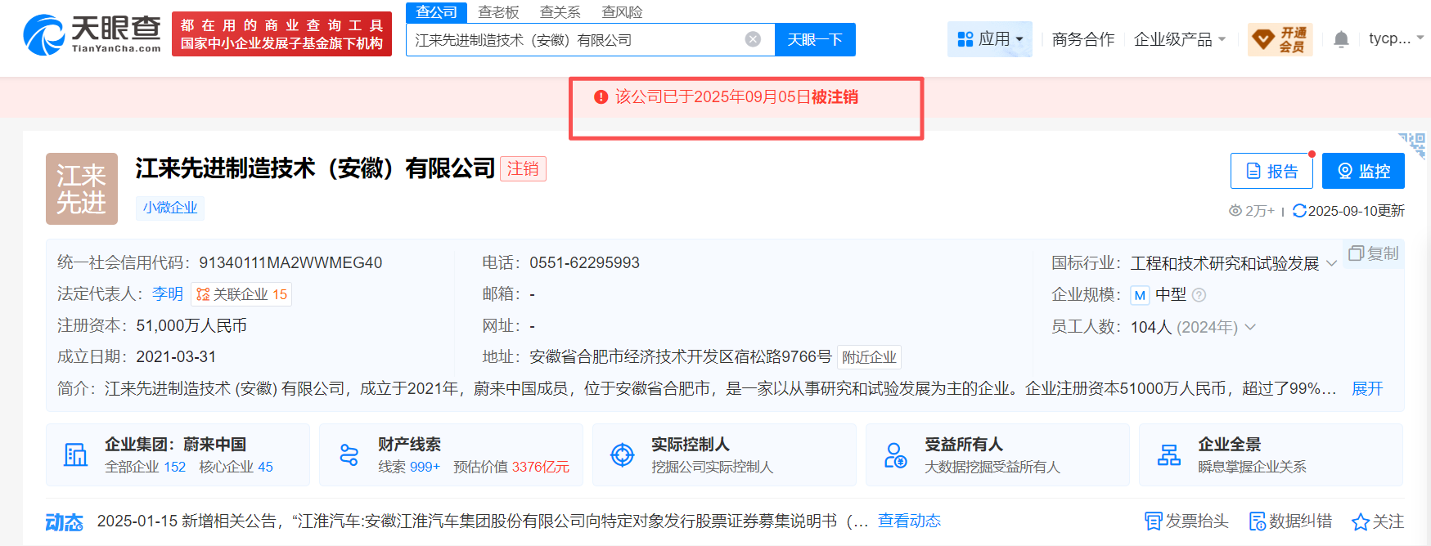Select the 查公司 tab
1431x546 pixels.
pyautogui.click(x=436, y=12)
